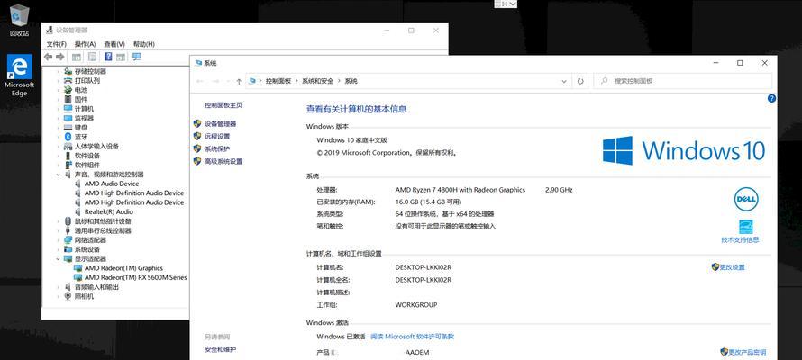Go back in Device Manager toolbar
The width and height of the screenshot is (802, 360).
point(49,57)
